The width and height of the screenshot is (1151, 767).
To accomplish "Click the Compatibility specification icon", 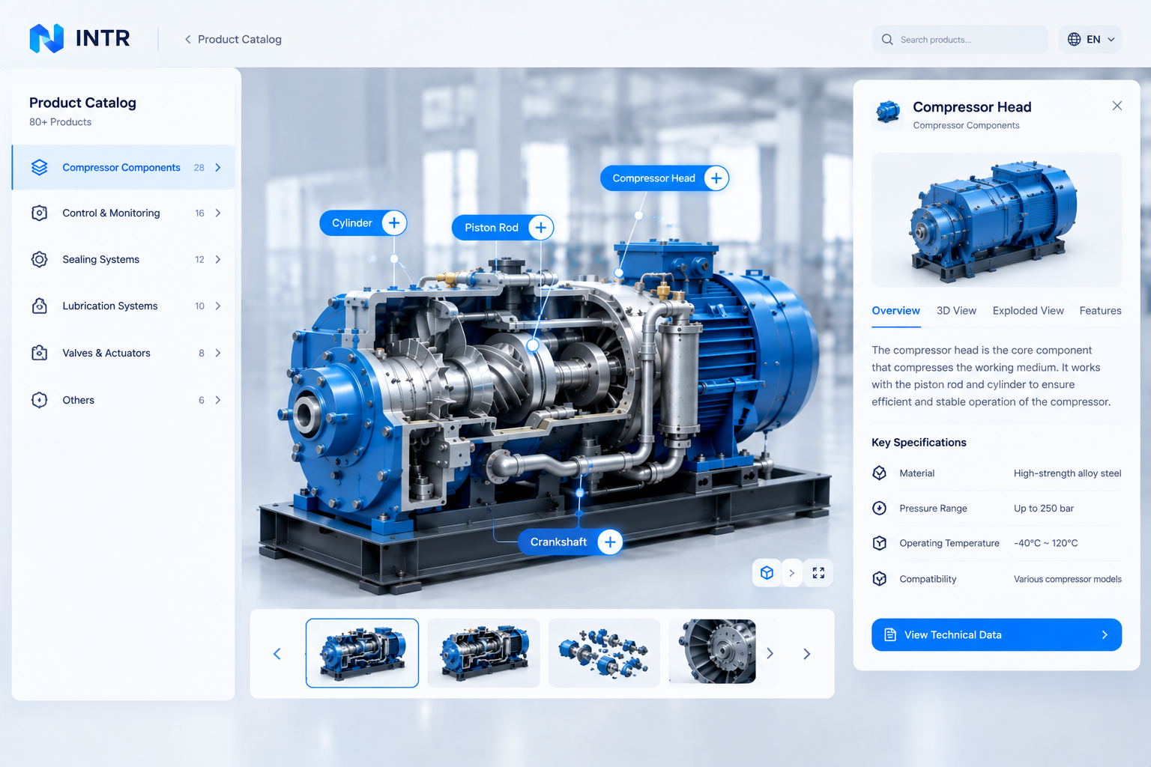I will coord(880,579).
